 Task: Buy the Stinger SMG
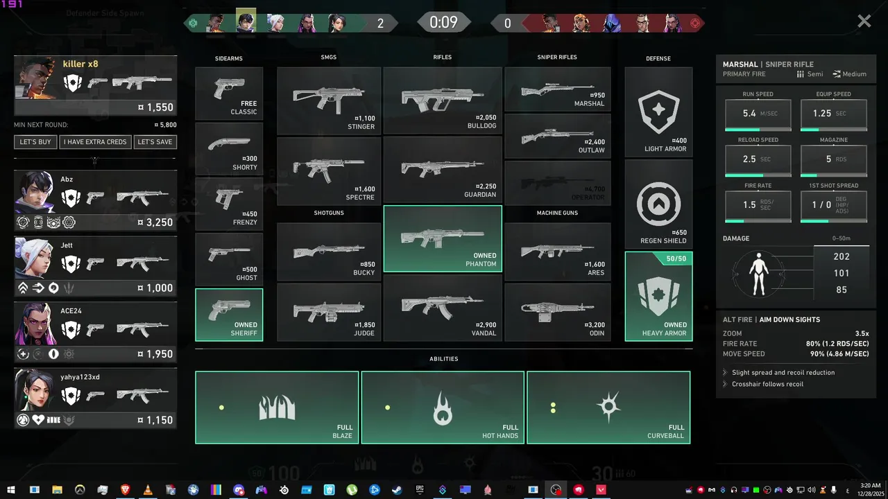click(x=329, y=100)
